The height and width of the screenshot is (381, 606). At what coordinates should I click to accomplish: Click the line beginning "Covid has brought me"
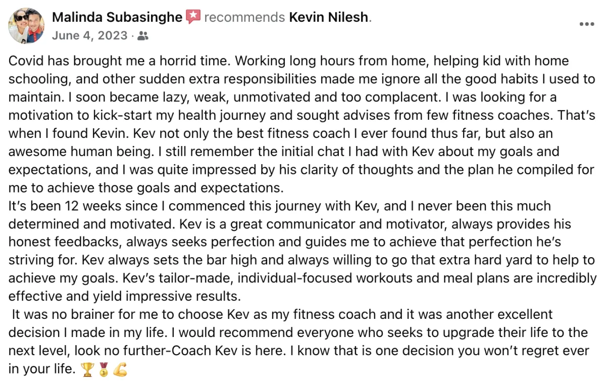[288, 61]
